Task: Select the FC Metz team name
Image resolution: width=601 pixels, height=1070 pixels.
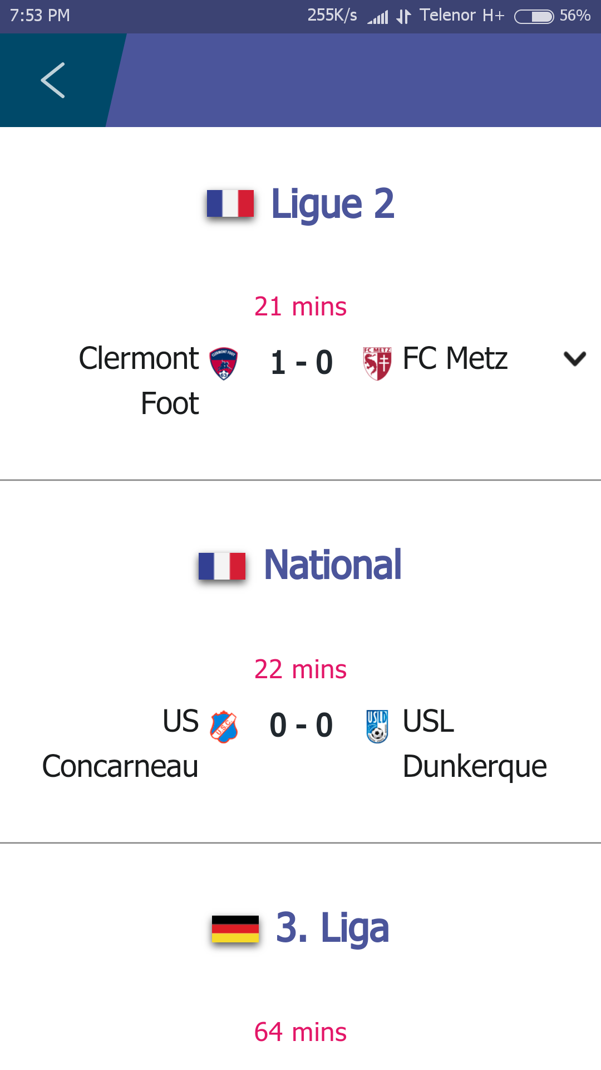Action: (x=455, y=358)
